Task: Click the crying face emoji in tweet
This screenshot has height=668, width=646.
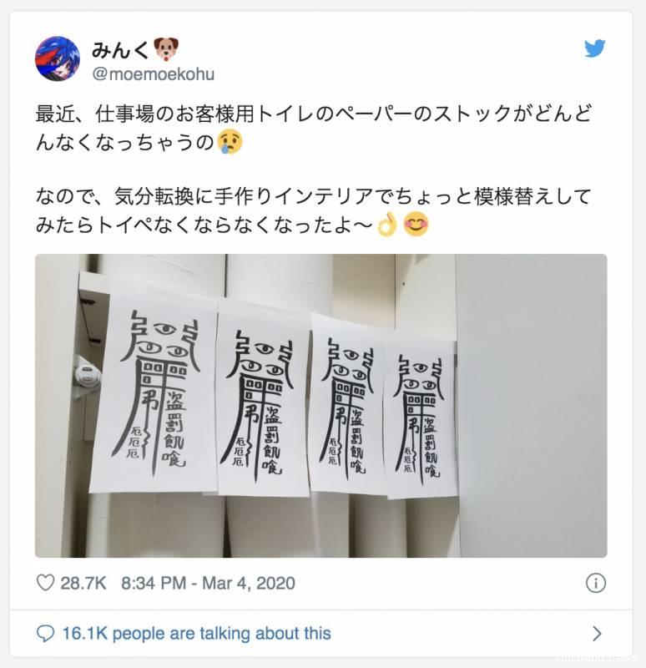Action: (x=230, y=142)
